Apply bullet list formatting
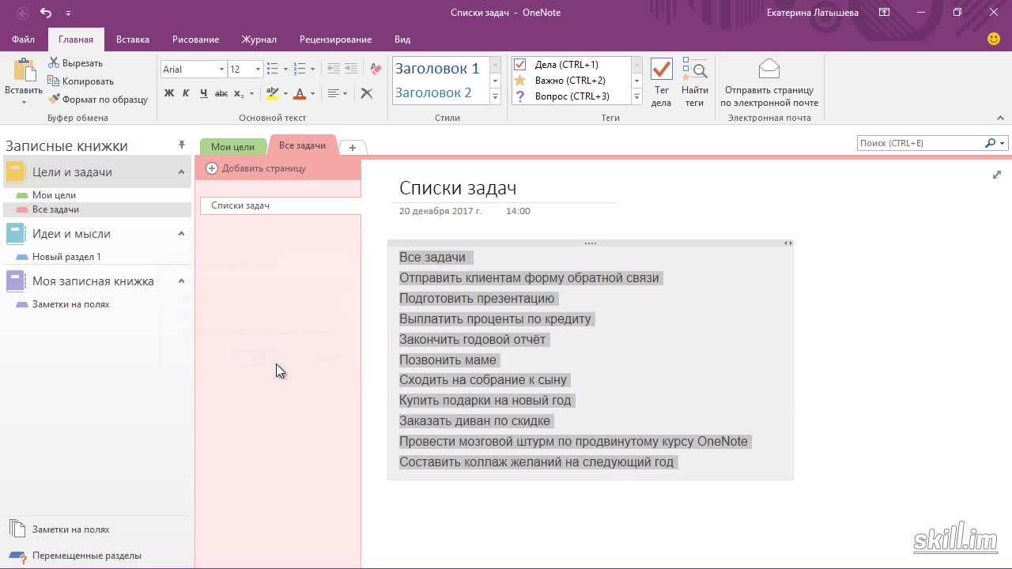Image resolution: width=1012 pixels, height=569 pixels. (x=272, y=70)
